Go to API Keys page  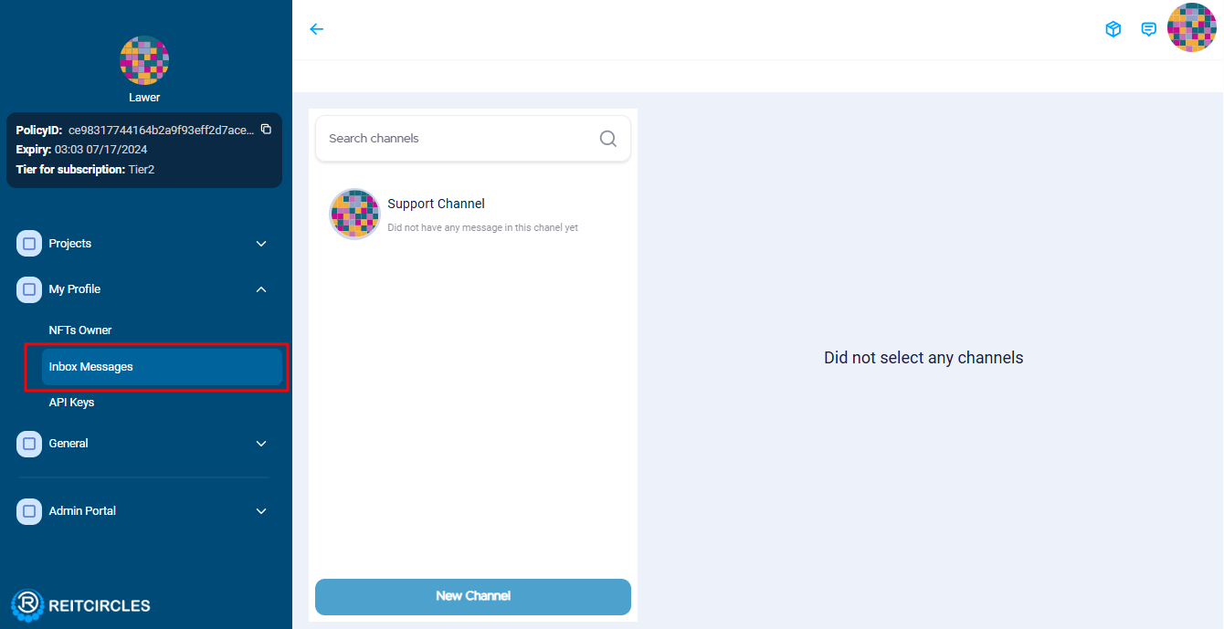(71, 403)
